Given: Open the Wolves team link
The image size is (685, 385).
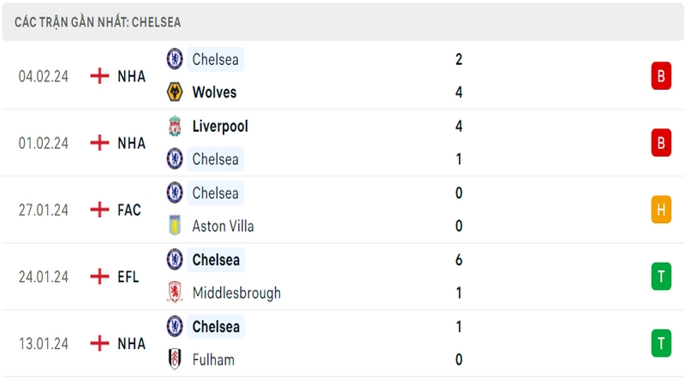Looking at the screenshot, I should tap(214, 92).
